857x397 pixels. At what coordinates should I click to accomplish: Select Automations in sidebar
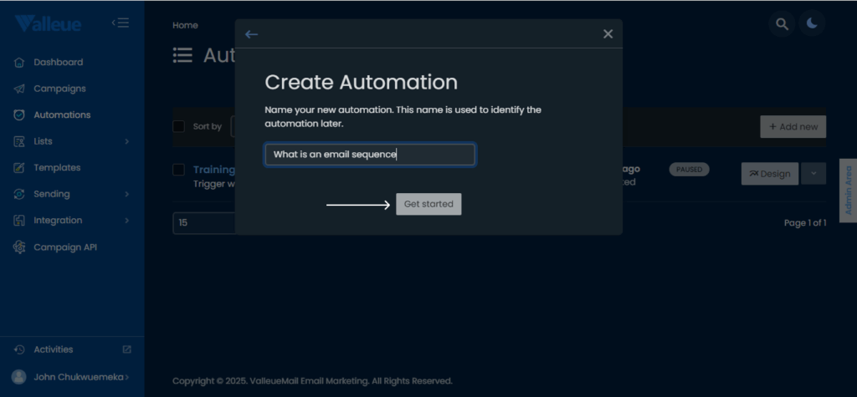pos(62,115)
